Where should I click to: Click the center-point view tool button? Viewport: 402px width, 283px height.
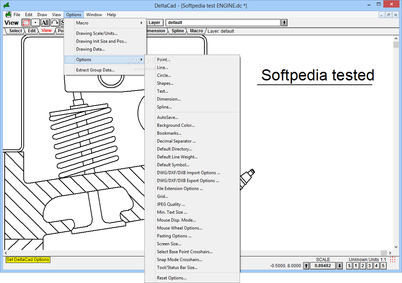tap(35, 23)
